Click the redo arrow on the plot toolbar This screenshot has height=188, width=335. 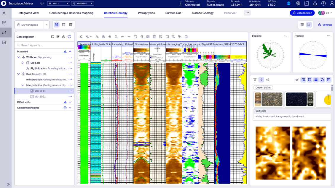point(128,37)
